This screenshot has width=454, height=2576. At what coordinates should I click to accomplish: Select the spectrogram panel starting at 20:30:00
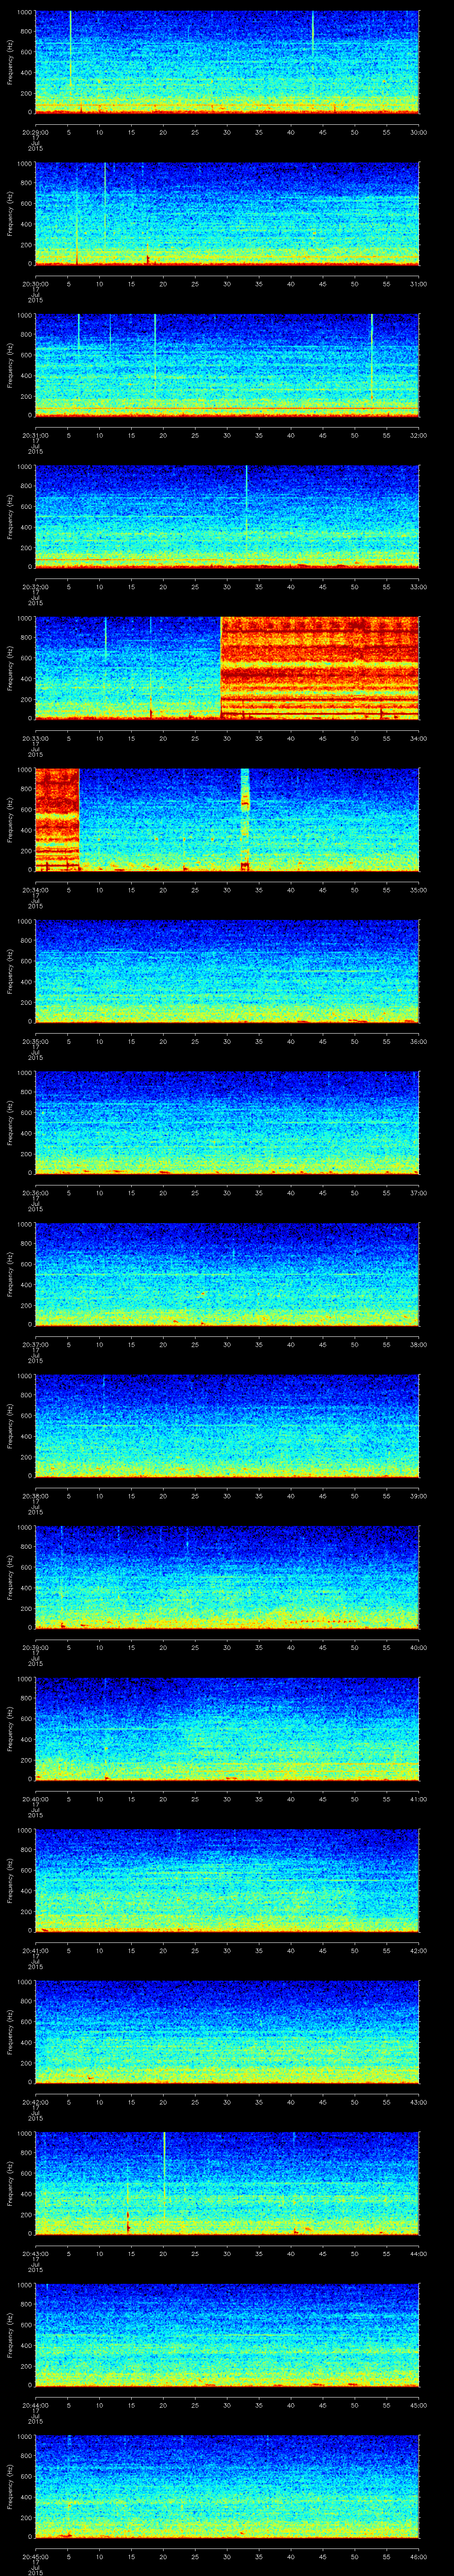227,214
